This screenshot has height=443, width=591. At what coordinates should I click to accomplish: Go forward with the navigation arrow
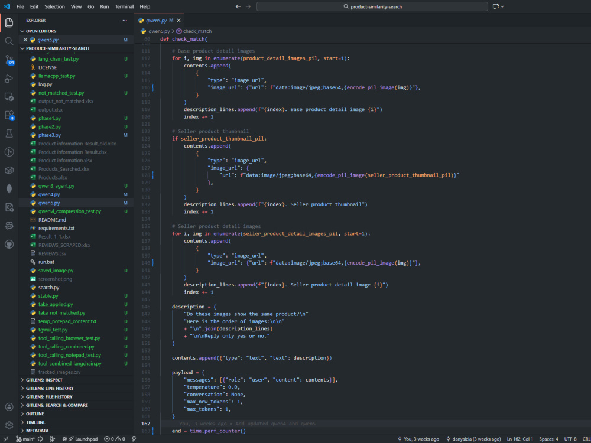click(248, 6)
